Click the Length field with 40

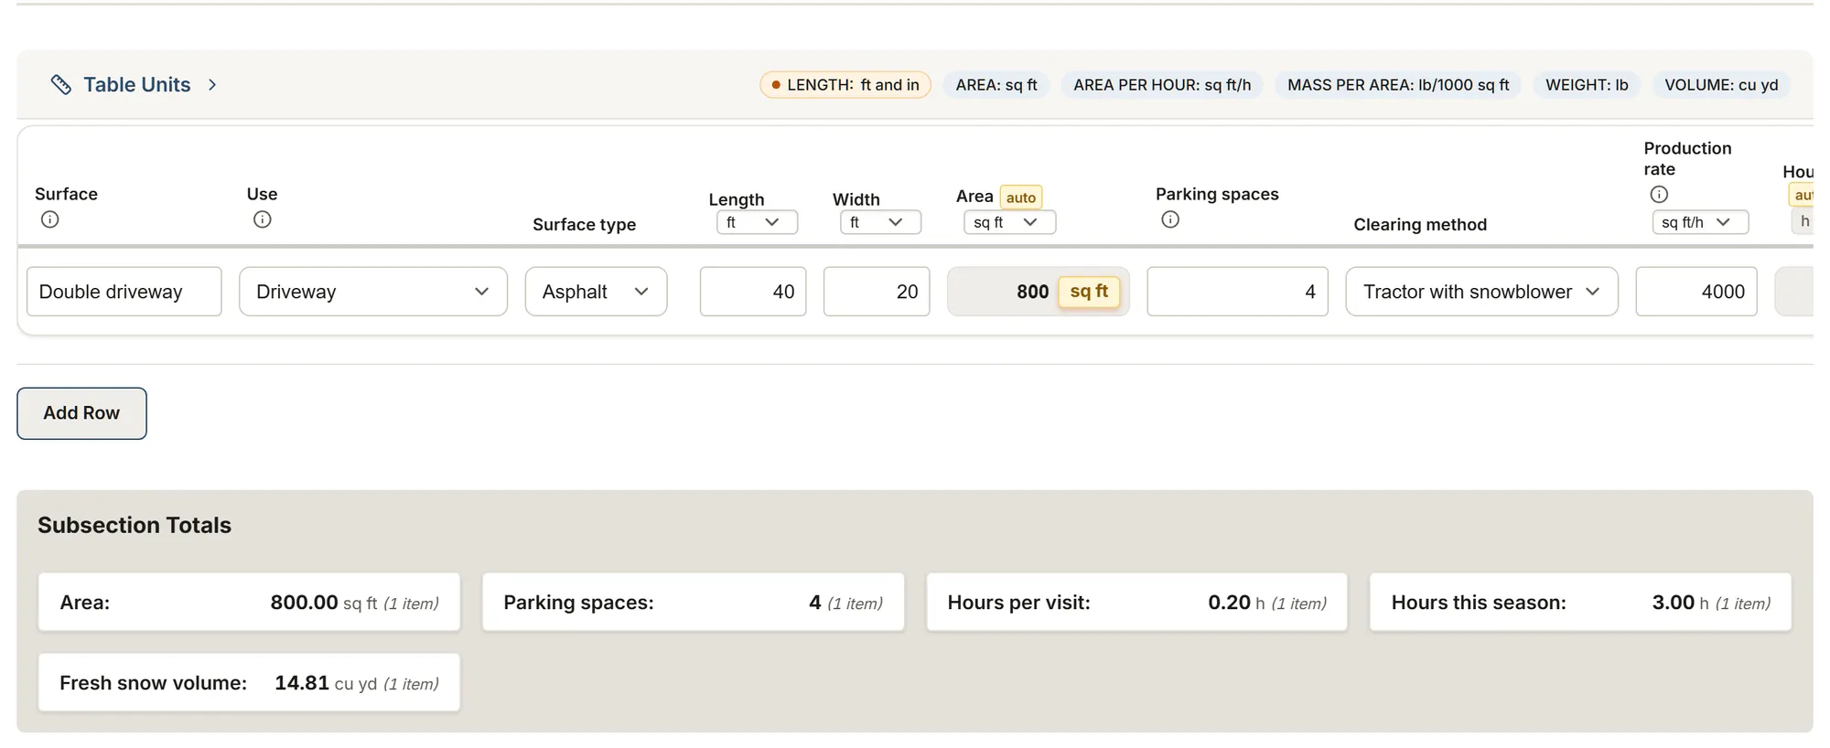753,292
